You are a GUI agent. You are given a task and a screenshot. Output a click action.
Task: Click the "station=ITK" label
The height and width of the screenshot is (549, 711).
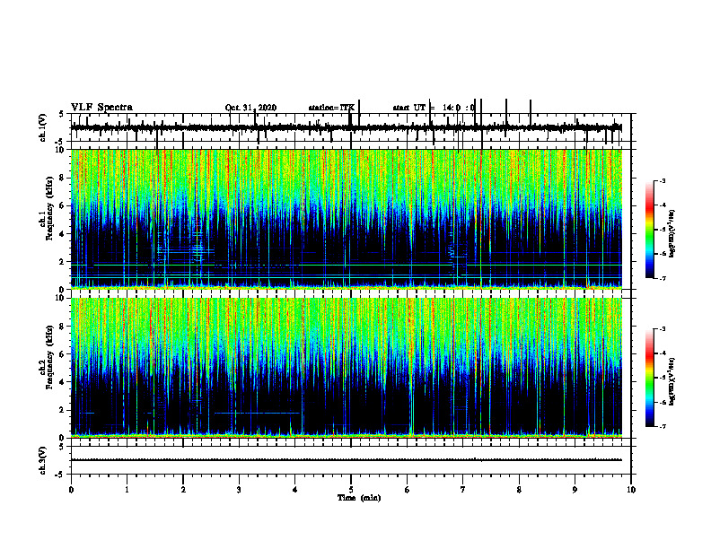point(331,108)
